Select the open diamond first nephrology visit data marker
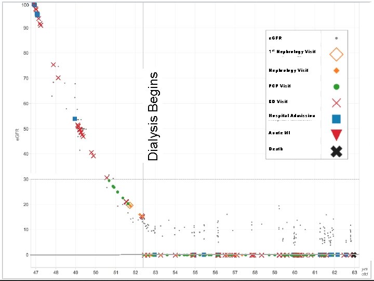 tap(130, 205)
